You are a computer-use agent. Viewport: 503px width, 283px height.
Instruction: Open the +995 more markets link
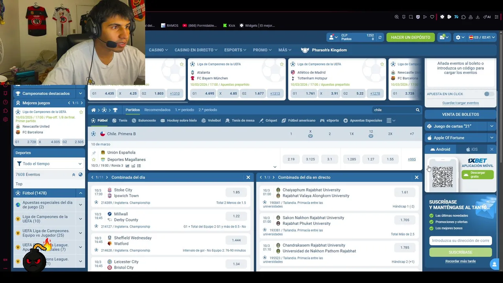[412, 159]
